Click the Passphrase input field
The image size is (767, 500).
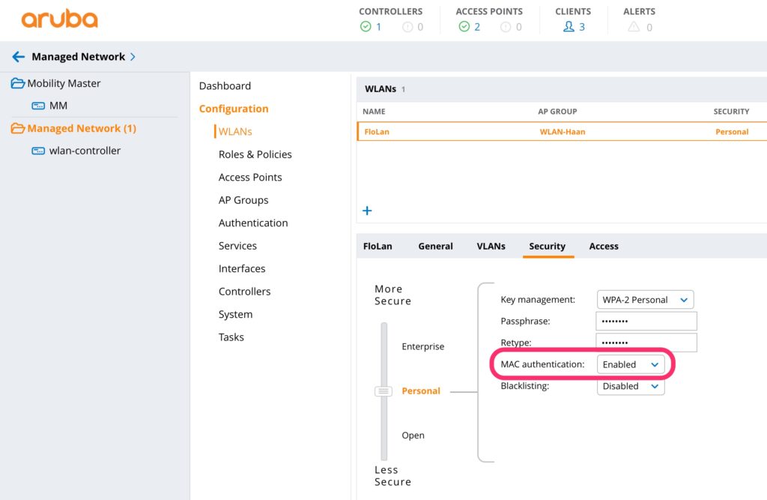tap(646, 321)
